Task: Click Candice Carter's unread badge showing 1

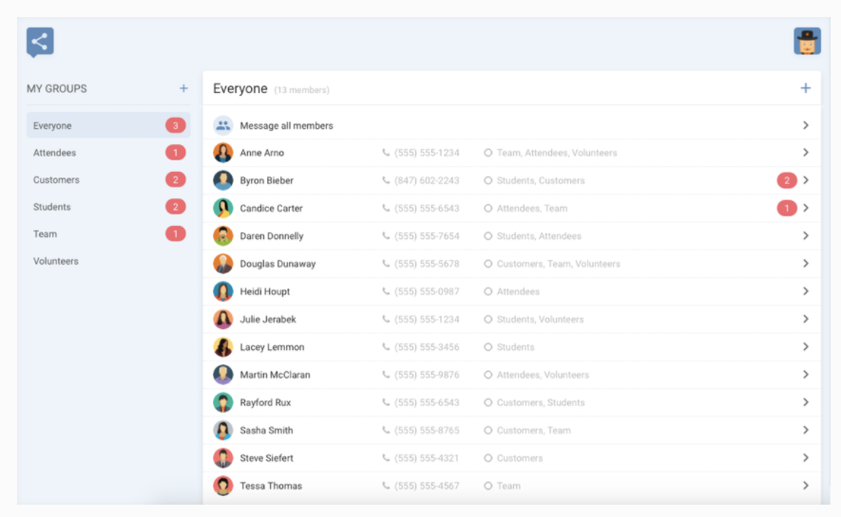Action: pyautogui.click(x=787, y=208)
